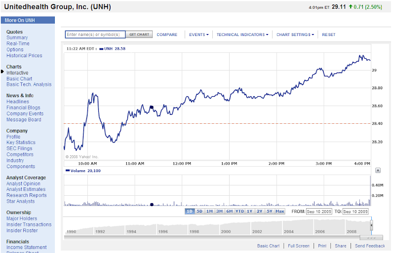Click the Get Chart button
The height and width of the screenshot is (253, 395).
click(139, 35)
